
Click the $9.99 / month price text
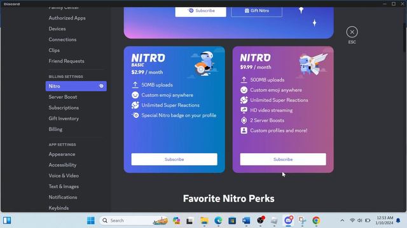click(256, 67)
